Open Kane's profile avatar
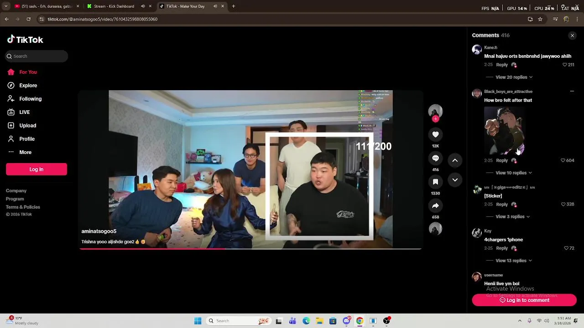584x328 pixels. (x=477, y=50)
